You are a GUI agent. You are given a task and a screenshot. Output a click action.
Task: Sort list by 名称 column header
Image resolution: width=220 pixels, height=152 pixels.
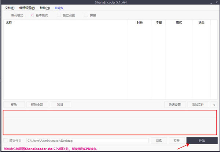[66, 23]
